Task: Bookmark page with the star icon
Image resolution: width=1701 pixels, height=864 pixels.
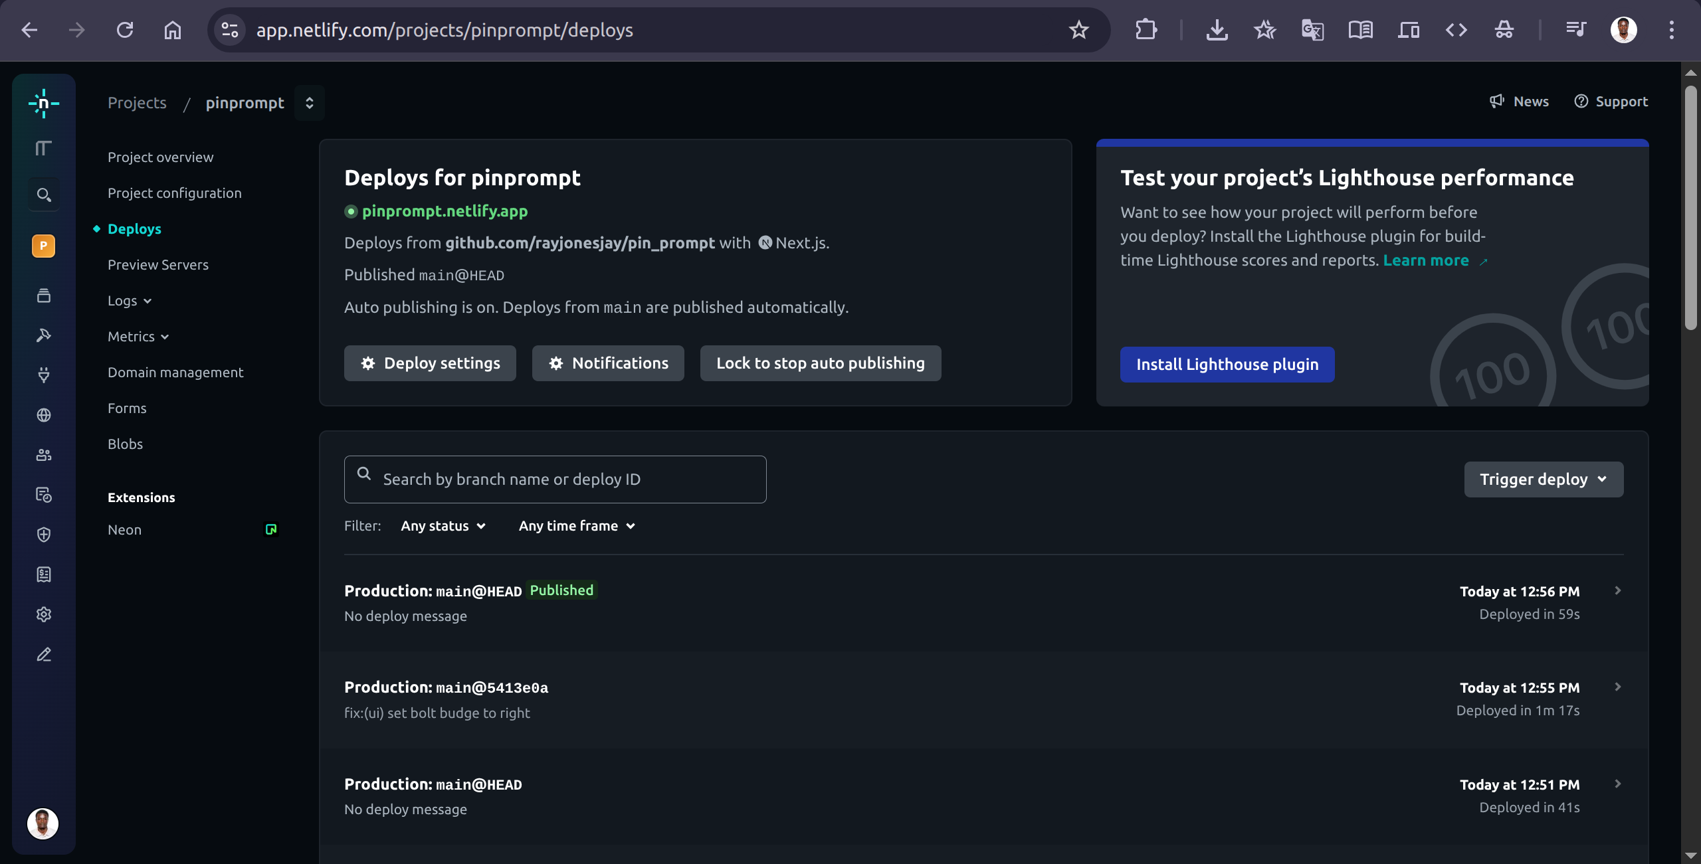Action: [1078, 30]
